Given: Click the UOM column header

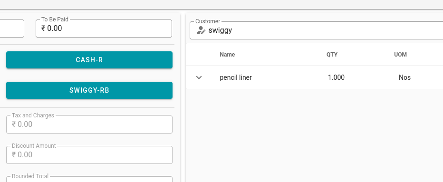Looking at the screenshot, I should click(400, 55).
